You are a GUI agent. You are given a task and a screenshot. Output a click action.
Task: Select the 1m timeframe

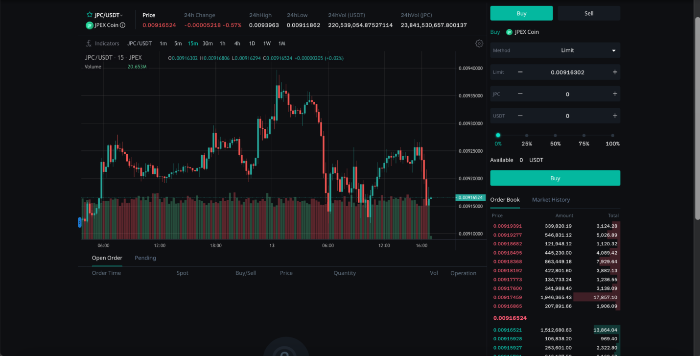(x=163, y=44)
